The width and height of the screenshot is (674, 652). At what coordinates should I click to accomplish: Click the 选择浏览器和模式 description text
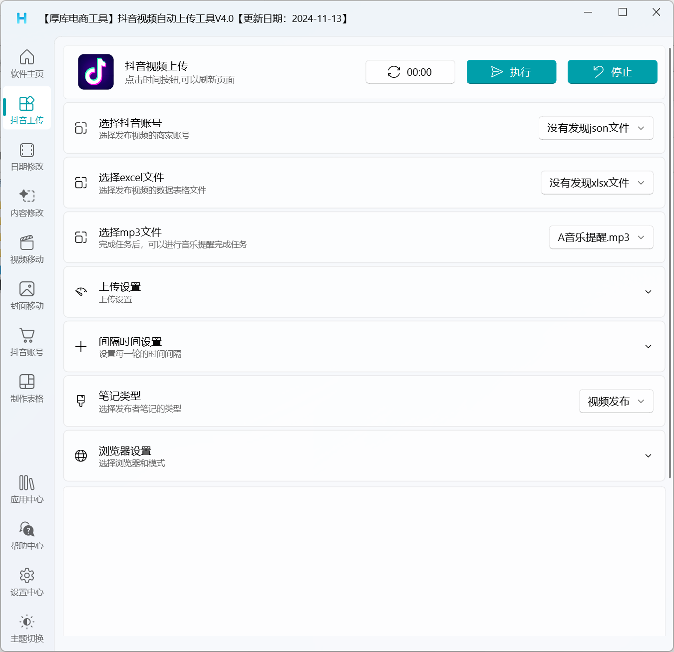[132, 463]
